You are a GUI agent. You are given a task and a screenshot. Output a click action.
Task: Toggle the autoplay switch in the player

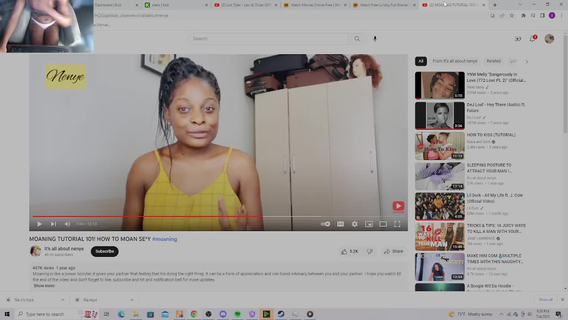[325, 224]
